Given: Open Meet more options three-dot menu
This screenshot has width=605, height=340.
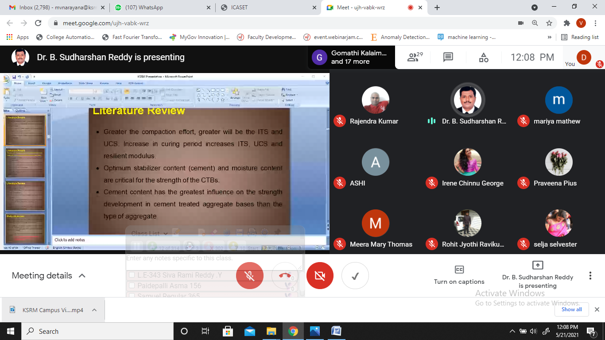Looking at the screenshot, I should pos(590,275).
